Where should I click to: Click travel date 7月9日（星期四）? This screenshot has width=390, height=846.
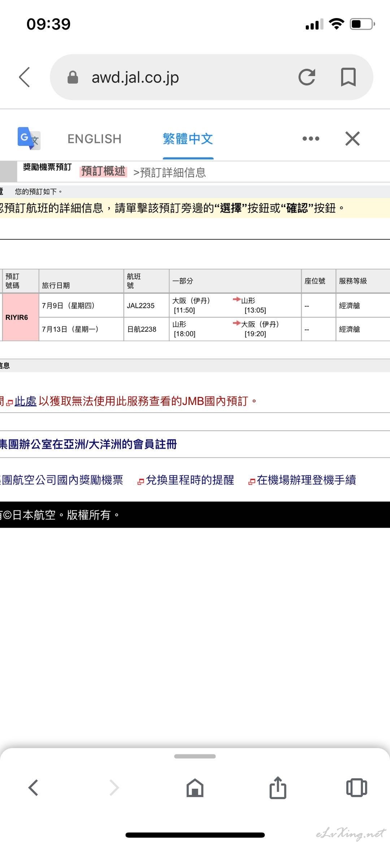coord(69,306)
